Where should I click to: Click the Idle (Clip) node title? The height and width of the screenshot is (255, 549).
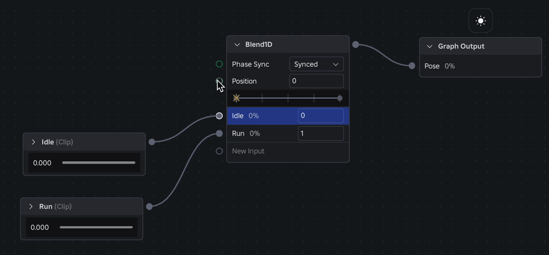[x=57, y=142]
